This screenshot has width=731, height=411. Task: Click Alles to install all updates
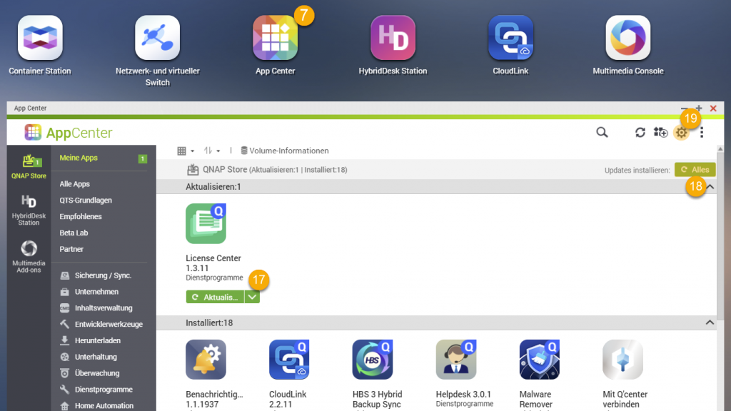pos(695,170)
